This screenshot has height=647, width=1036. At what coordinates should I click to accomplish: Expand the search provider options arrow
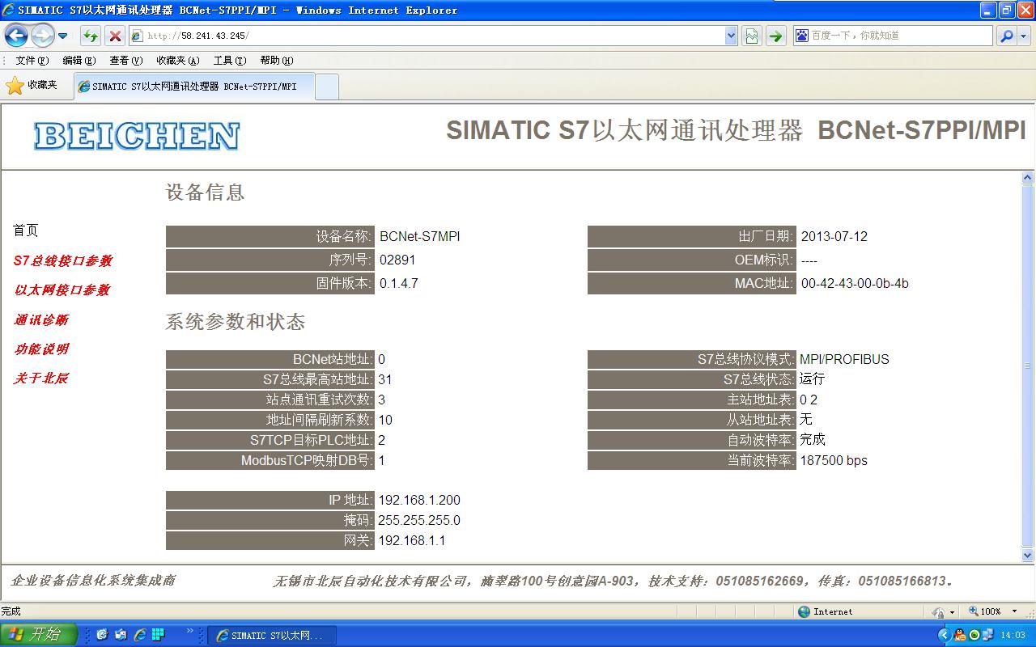coord(1024,36)
